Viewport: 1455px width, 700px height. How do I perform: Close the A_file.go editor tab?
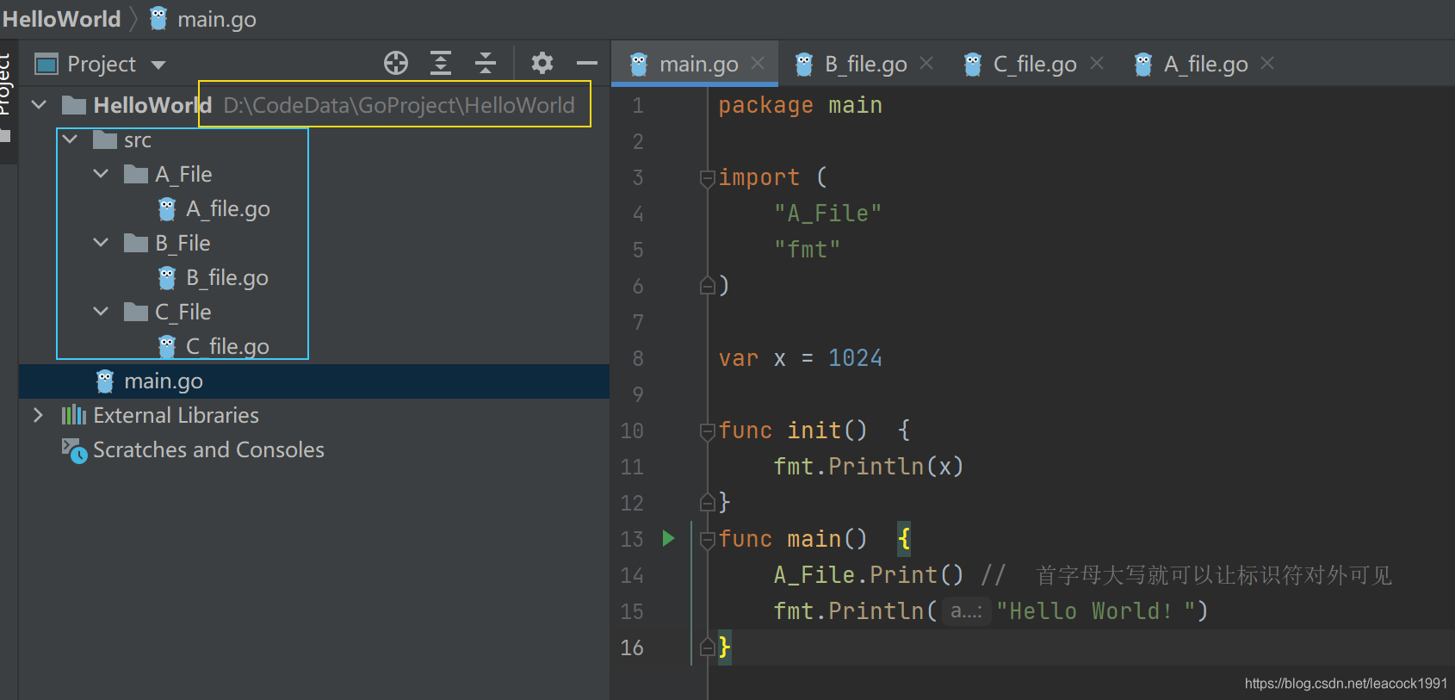[1267, 63]
